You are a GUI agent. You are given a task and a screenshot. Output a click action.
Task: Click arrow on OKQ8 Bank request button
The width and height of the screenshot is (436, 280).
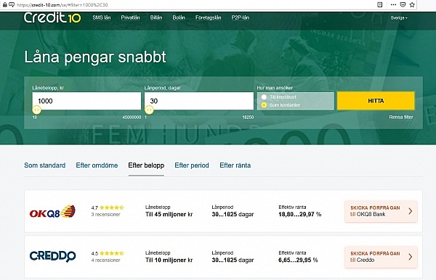pos(411,211)
